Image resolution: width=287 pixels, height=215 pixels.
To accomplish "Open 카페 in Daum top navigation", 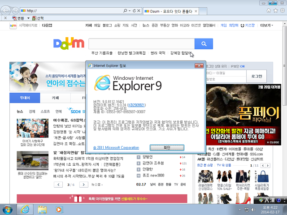I will pos(88,26).
